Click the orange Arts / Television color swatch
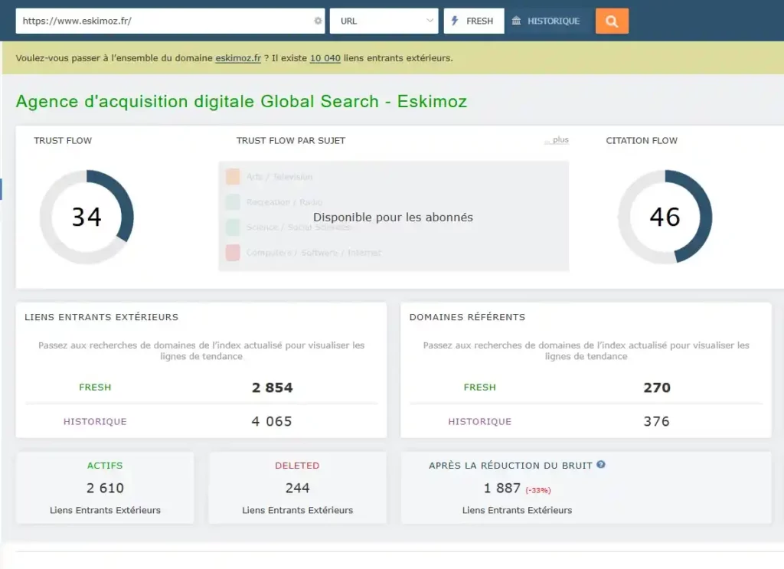 pyautogui.click(x=232, y=176)
